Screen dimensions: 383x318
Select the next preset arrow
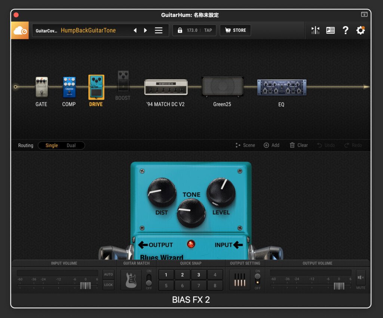click(x=145, y=30)
